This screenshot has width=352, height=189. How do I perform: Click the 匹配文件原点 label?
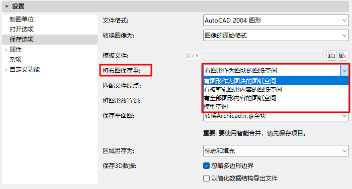pos(122,86)
